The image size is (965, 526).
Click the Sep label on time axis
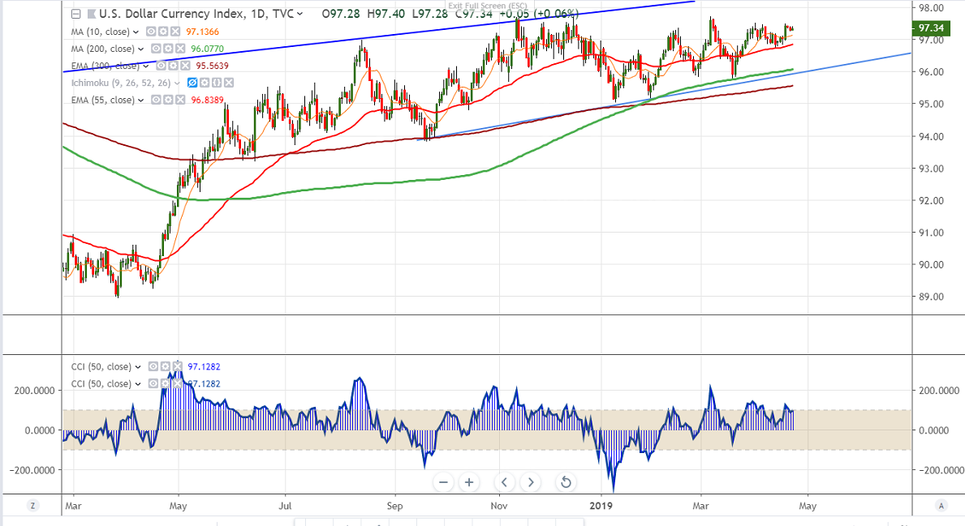coord(395,506)
